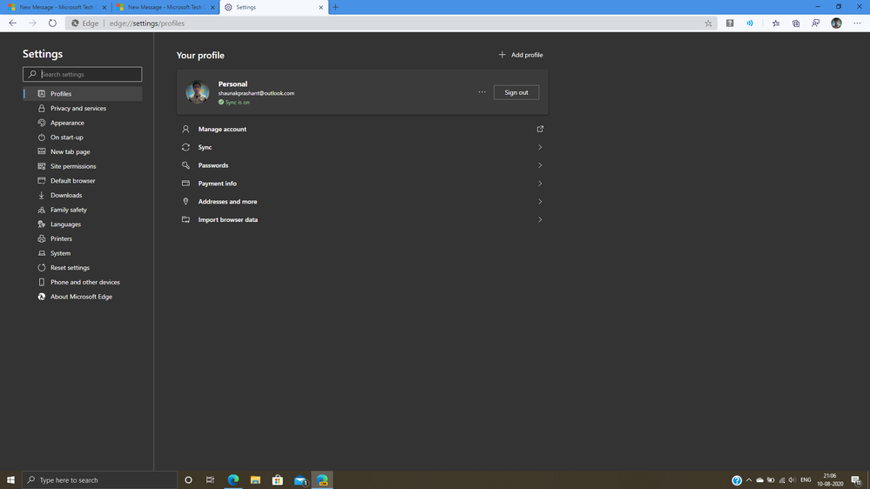Click the Send feedback toolbar icon
Image resolution: width=870 pixels, height=489 pixels.
point(816,23)
